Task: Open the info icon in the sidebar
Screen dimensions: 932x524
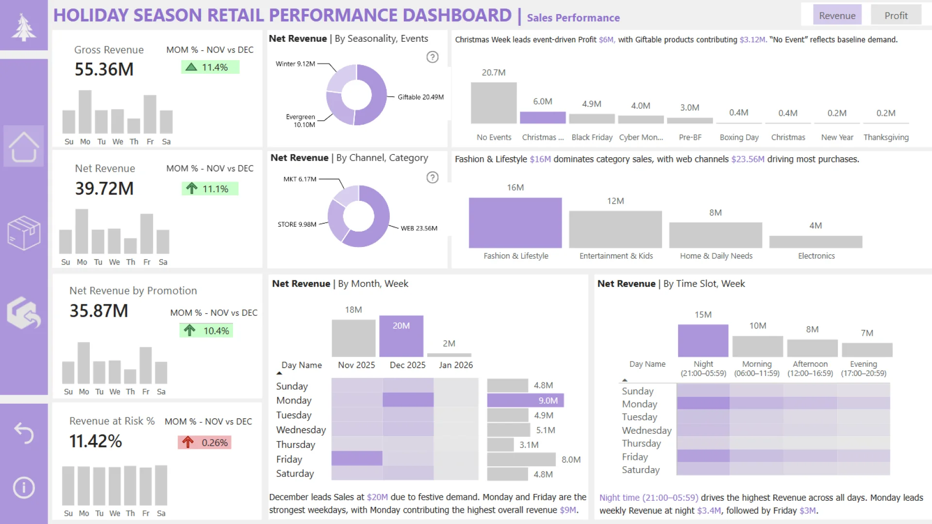Action: pos(23,487)
